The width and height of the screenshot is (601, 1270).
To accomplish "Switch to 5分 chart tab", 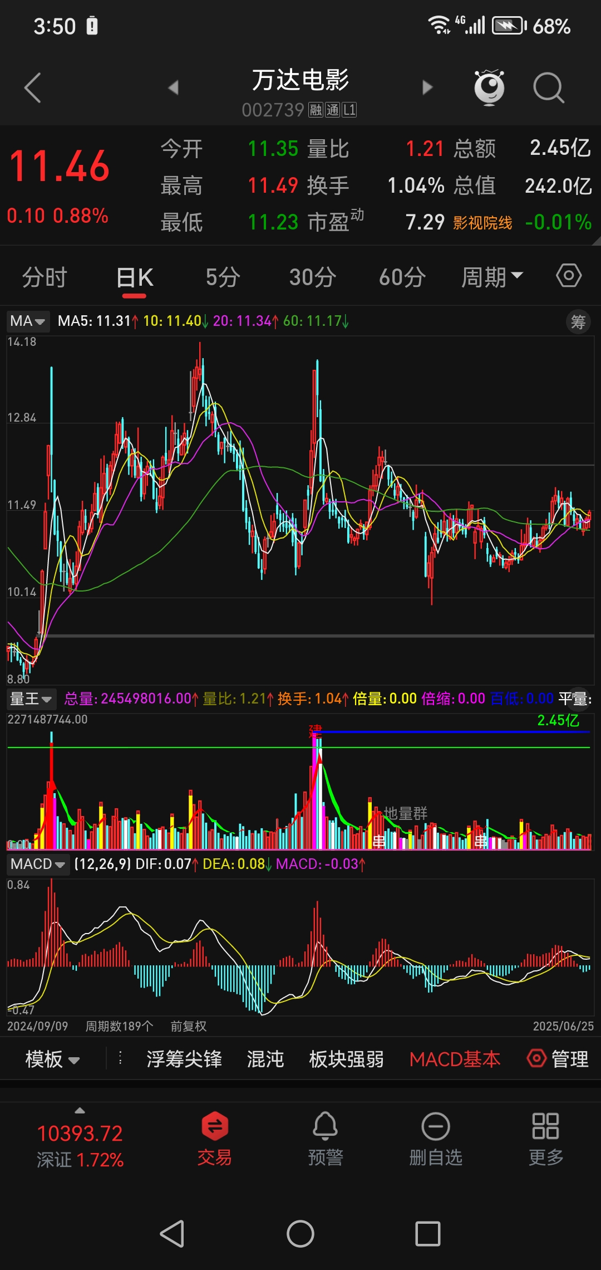I will (223, 277).
